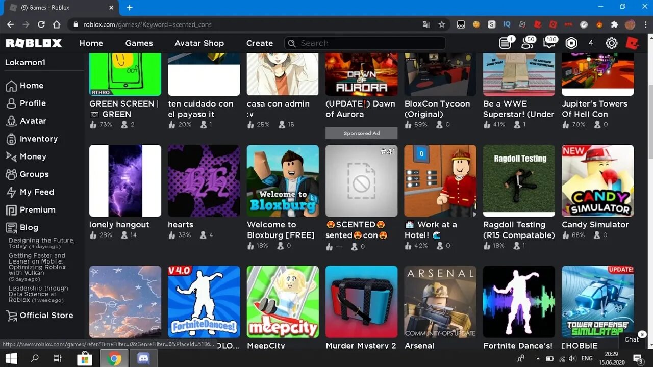This screenshot has width=653, height=367.
Task: Open the Home sidebar icon
Action: coord(11,86)
